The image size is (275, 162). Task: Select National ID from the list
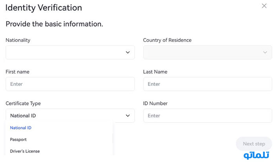[21, 128]
